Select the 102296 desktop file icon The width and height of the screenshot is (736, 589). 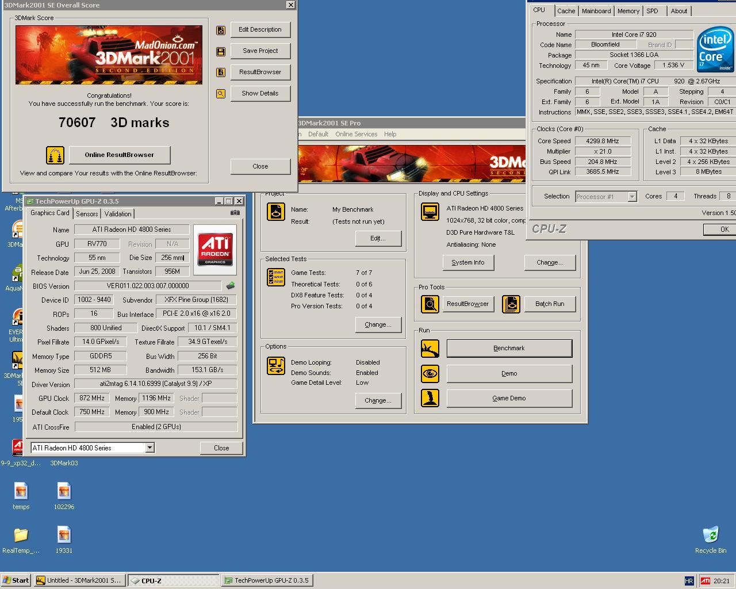[64, 491]
